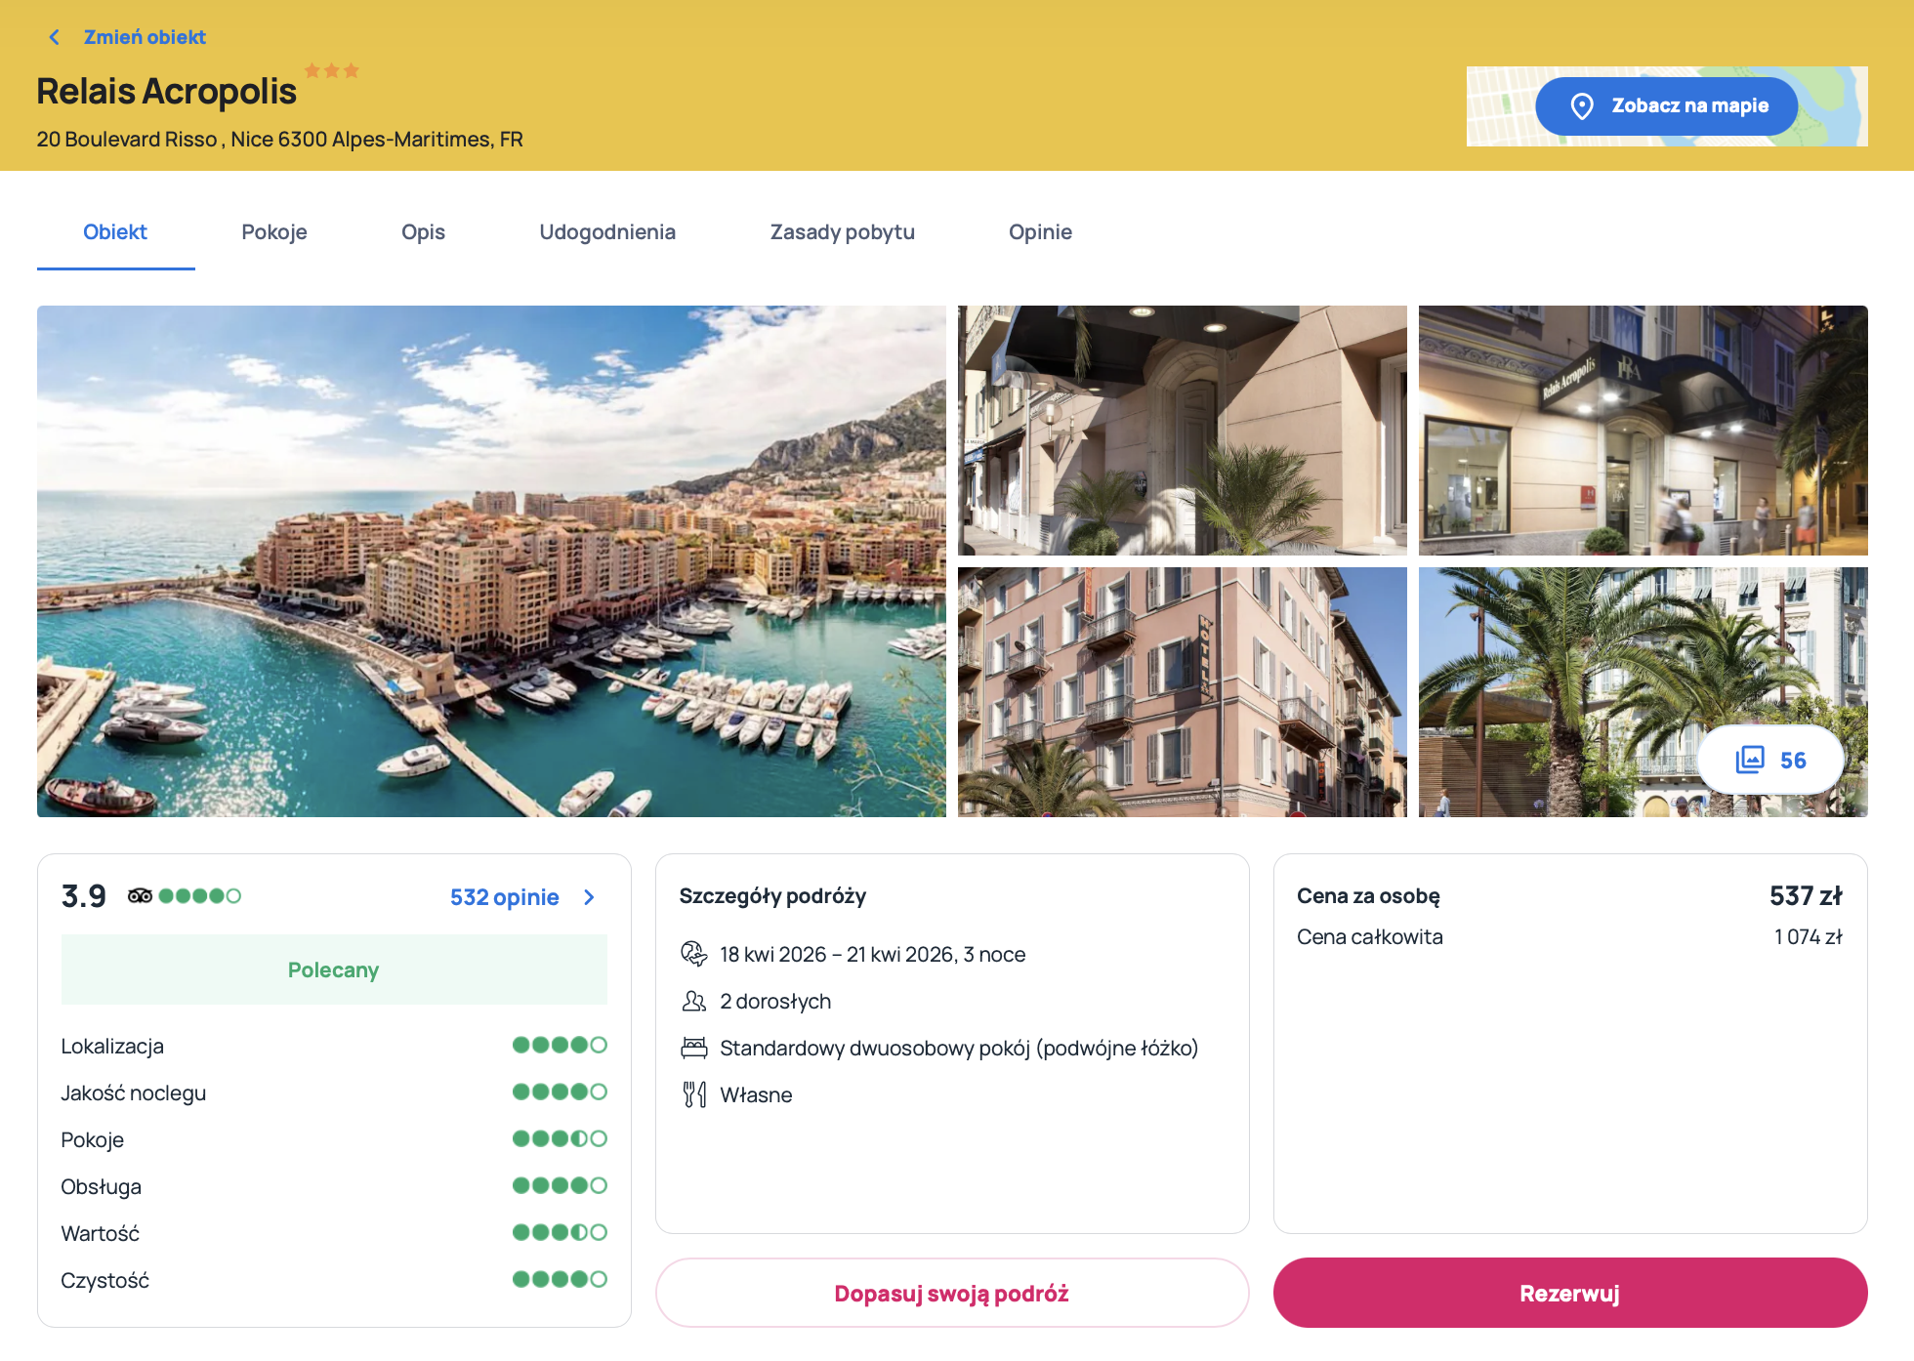The height and width of the screenshot is (1361, 1914).
Task: Click the 2 dorosłych text
Action: click(x=775, y=1002)
